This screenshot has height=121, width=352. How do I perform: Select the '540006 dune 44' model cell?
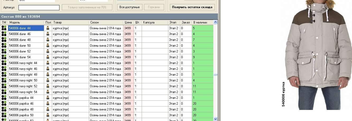click(x=26, y=28)
